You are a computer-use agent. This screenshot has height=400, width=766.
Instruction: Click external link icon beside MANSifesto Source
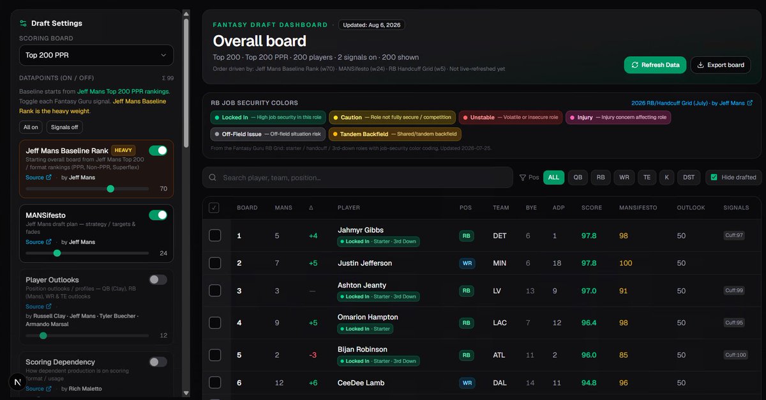click(x=49, y=242)
